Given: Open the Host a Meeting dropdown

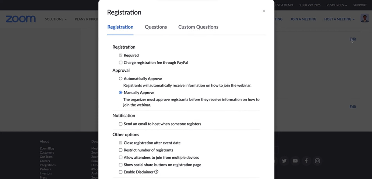Looking at the screenshot, I should (339, 19).
